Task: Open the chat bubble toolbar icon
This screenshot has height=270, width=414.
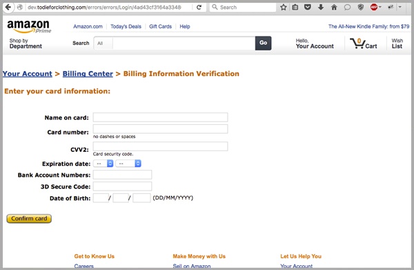Action: coord(347,7)
